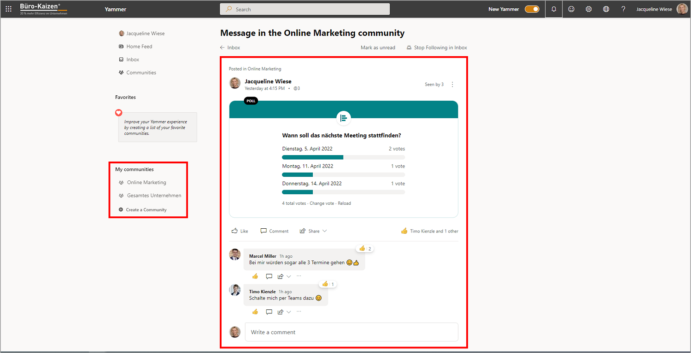
Task: Select the Montag, 11. April 2022 bar
Action: pos(344,175)
